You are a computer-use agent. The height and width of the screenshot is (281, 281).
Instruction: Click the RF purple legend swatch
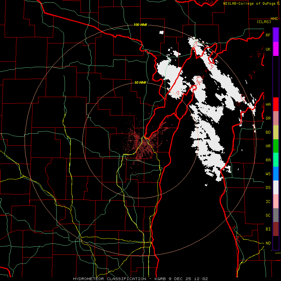pyautogui.click(x=276, y=35)
